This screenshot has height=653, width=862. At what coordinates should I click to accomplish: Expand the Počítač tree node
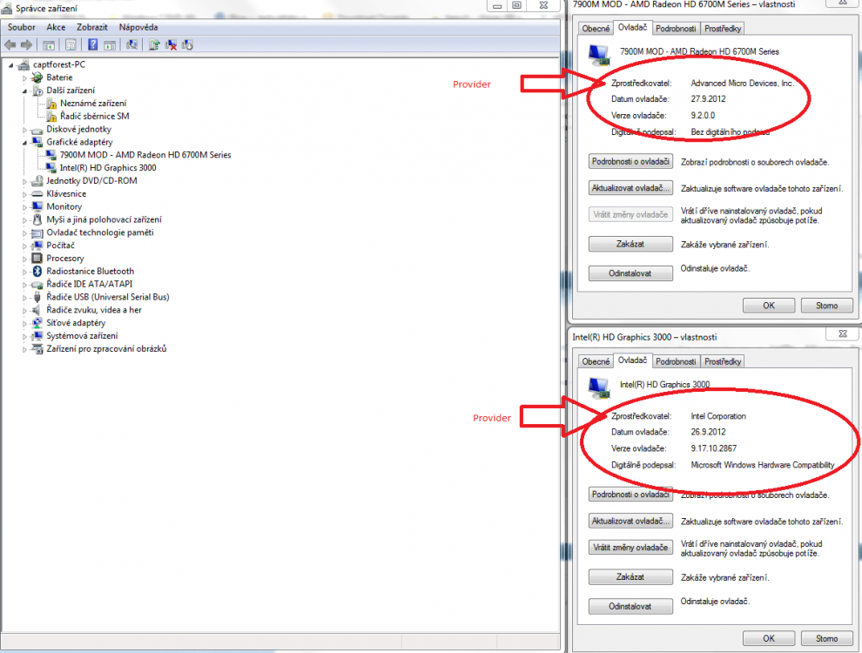[x=24, y=246]
